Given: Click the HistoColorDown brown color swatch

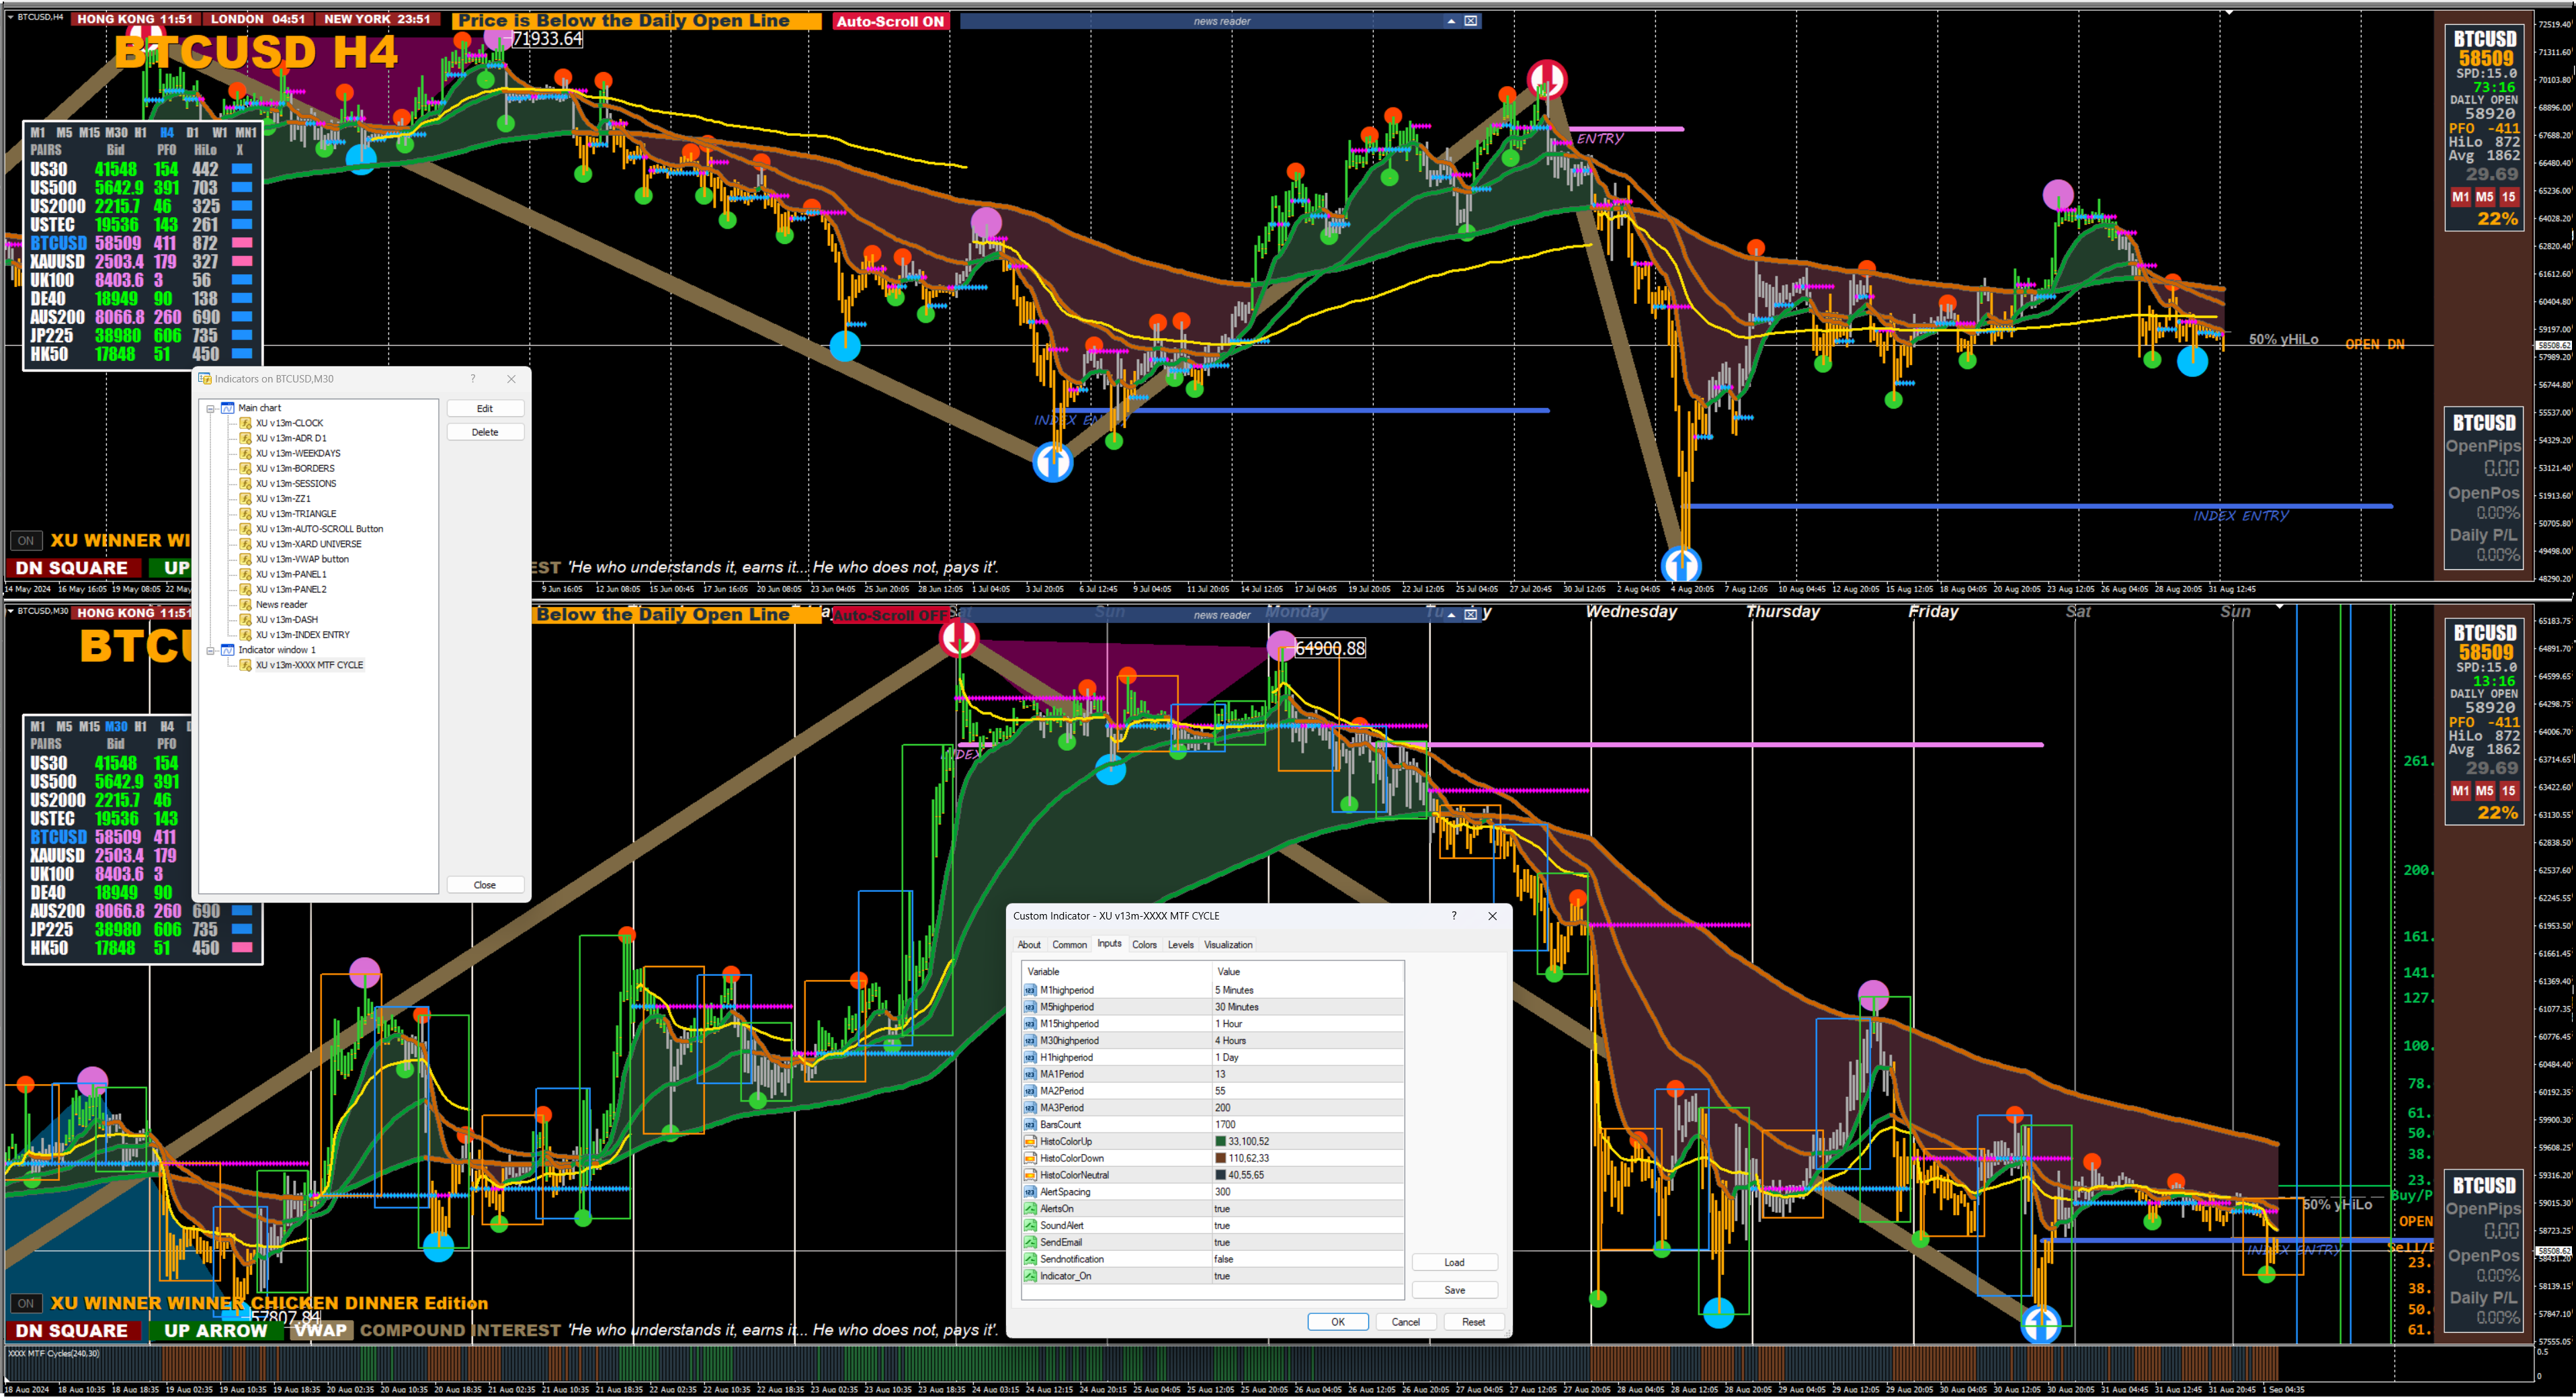Looking at the screenshot, I should (x=1220, y=1158).
